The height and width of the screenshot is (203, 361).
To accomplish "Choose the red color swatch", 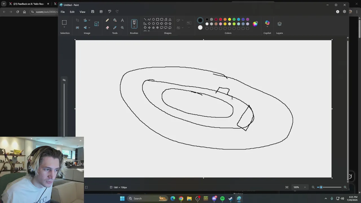I will (221, 19).
